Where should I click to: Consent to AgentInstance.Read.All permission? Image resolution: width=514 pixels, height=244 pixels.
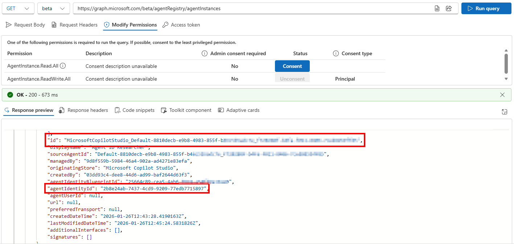tap(292, 66)
